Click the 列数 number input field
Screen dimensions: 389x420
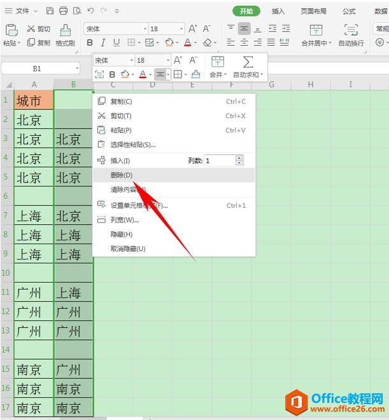click(x=220, y=161)
